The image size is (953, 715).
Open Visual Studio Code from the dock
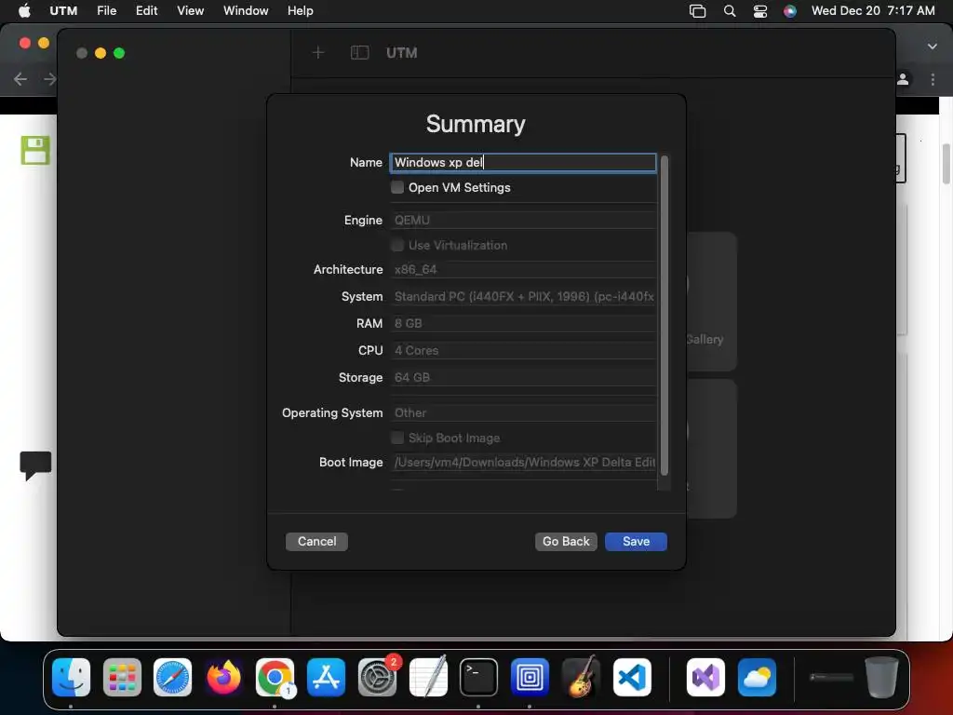click(632, 677)
